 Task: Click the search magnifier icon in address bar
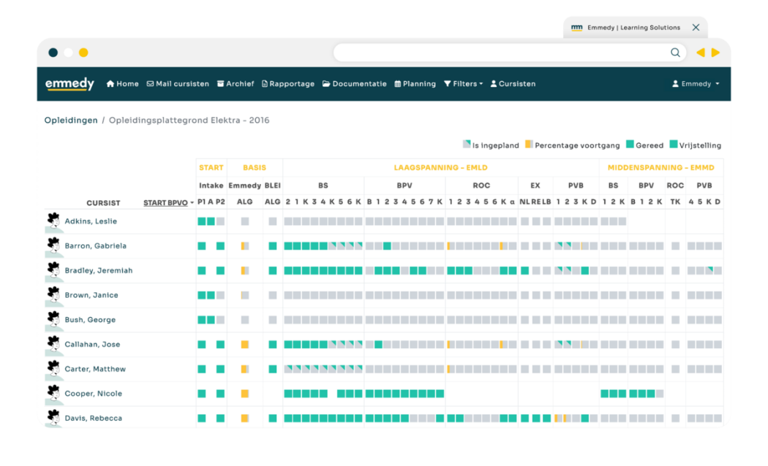click(675, 53)
